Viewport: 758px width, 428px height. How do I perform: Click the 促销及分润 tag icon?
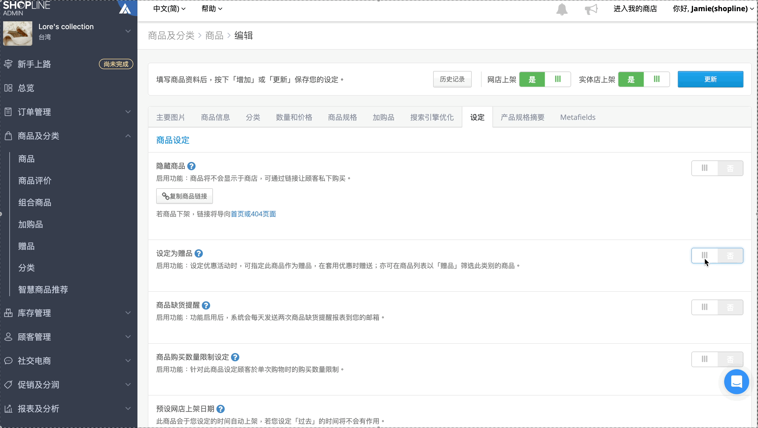click(x=8, y=385)
